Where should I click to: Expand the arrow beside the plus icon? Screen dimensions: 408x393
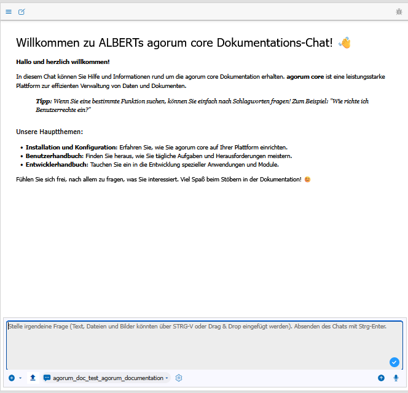[x=20, y=378]
